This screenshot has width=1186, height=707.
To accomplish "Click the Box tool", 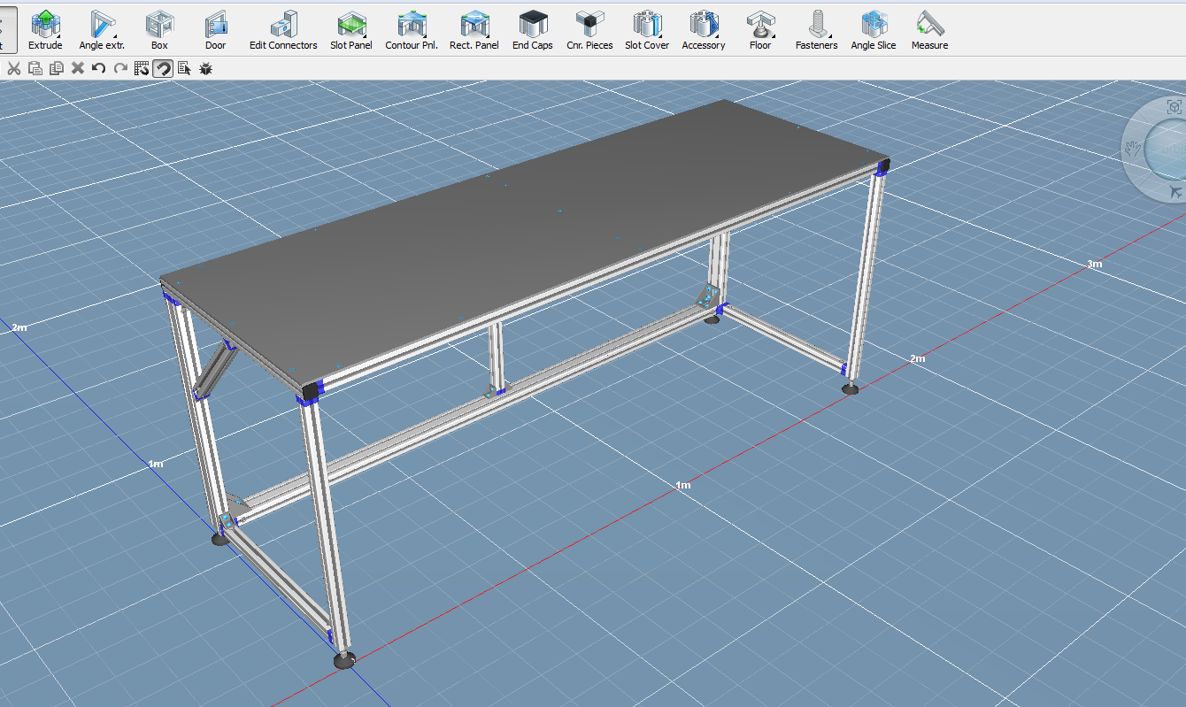I will point(159,28).
